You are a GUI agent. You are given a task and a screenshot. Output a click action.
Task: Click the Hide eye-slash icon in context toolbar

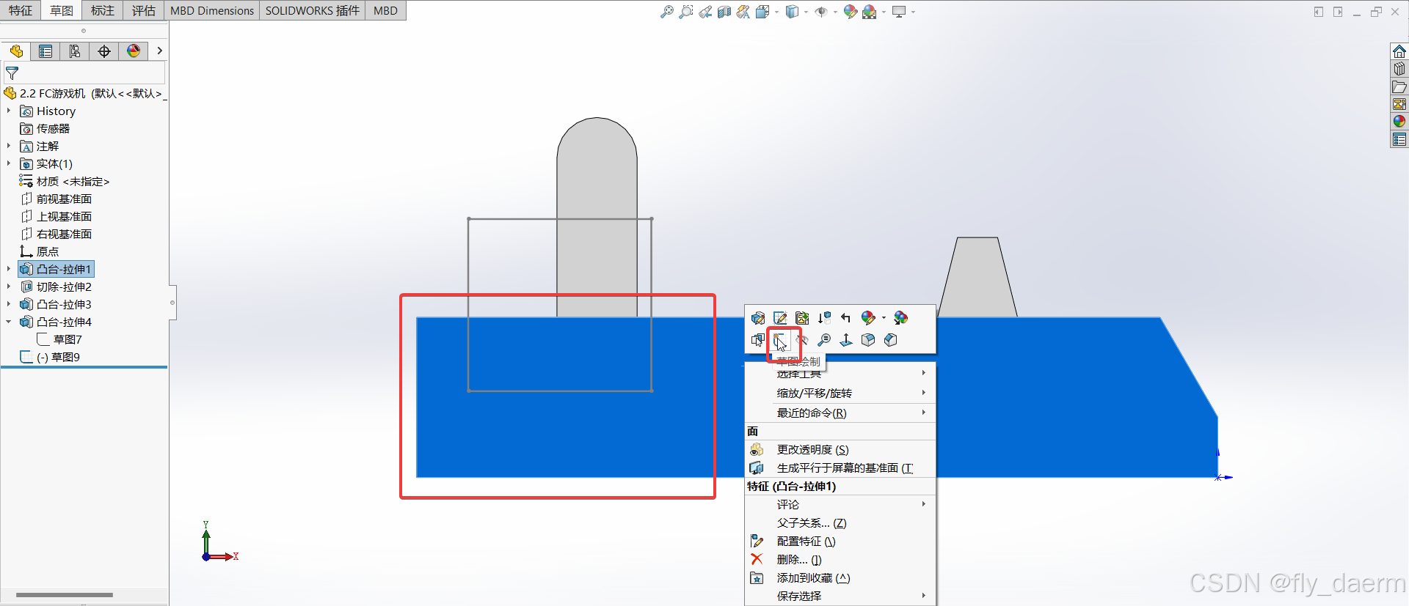pos(802,340)
